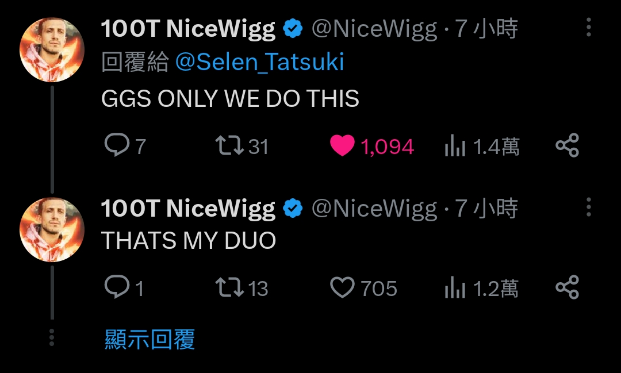Open NiceWigg avatar on first tweet
621x373 pixels.
coord(52,50)
